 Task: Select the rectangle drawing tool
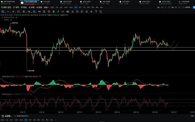point(19,12)
